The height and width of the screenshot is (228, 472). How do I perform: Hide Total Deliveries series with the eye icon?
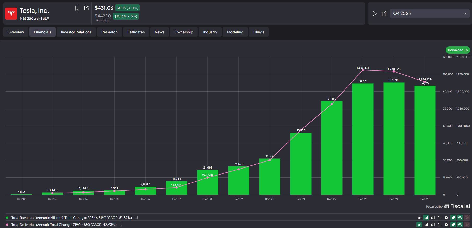[x=460, y=225]
